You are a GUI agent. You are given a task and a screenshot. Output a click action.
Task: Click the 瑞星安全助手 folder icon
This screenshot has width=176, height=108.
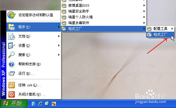(x=64, y=11)
